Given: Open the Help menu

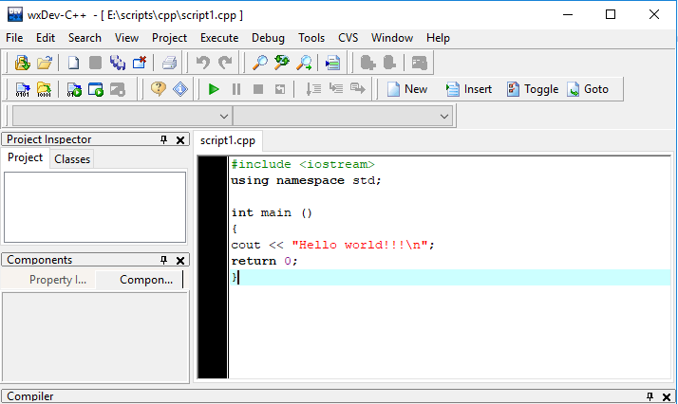Looking at the screenshot, I should (x=438, y=38).
